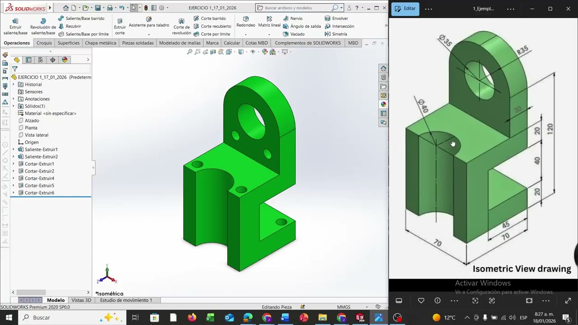Viewport: 578px width, 325px height.
Task: Open the FeatureManager design tree tab
Action: [x=17, y=60]
